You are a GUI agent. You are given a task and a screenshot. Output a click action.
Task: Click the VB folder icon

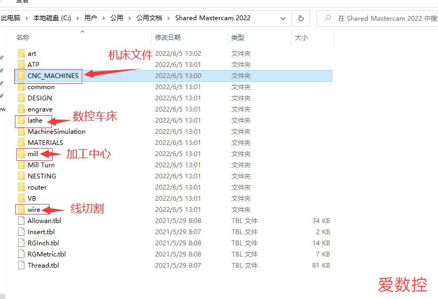(x=21, y=199)
